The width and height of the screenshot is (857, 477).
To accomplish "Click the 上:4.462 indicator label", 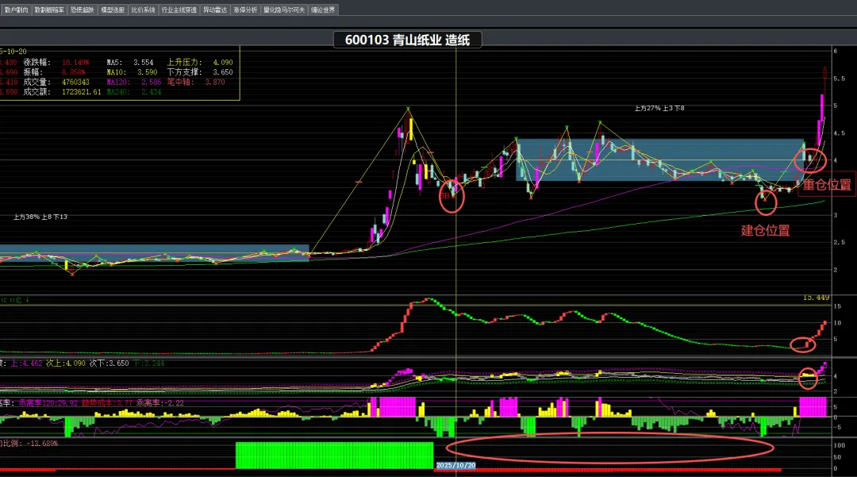I will tap(26, 364).
